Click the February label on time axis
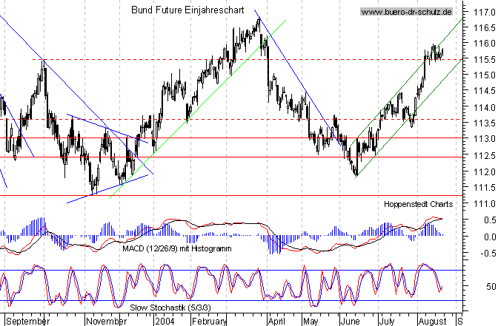This screenshot has height=326, width=498. pos(208,322)
